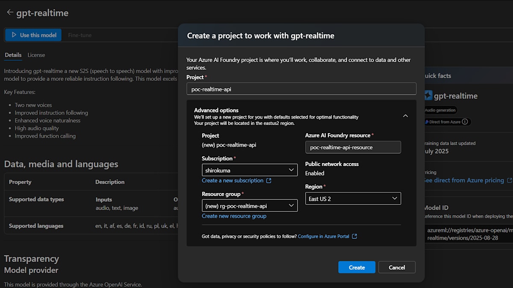
Task: Collapse the Advanced options section chevron
Action: pyautogui.click(x=405, y=116)
